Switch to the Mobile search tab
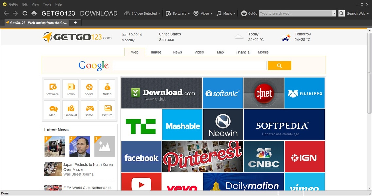The height and width of the screenshot is (196, 372). click(x=263, y=52)
